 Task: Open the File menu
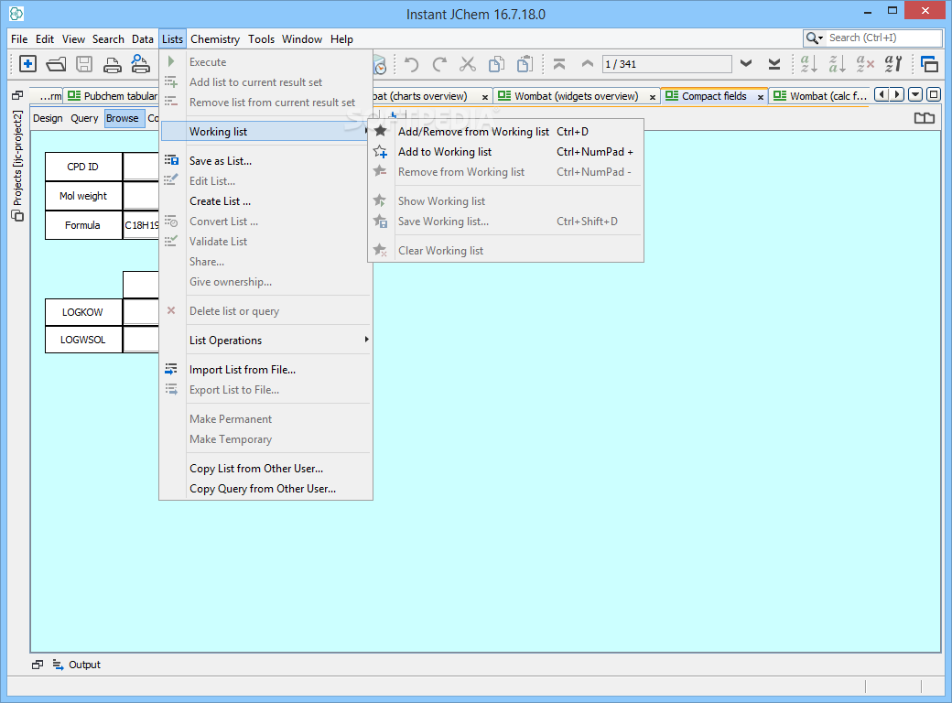tap(19, 38)
